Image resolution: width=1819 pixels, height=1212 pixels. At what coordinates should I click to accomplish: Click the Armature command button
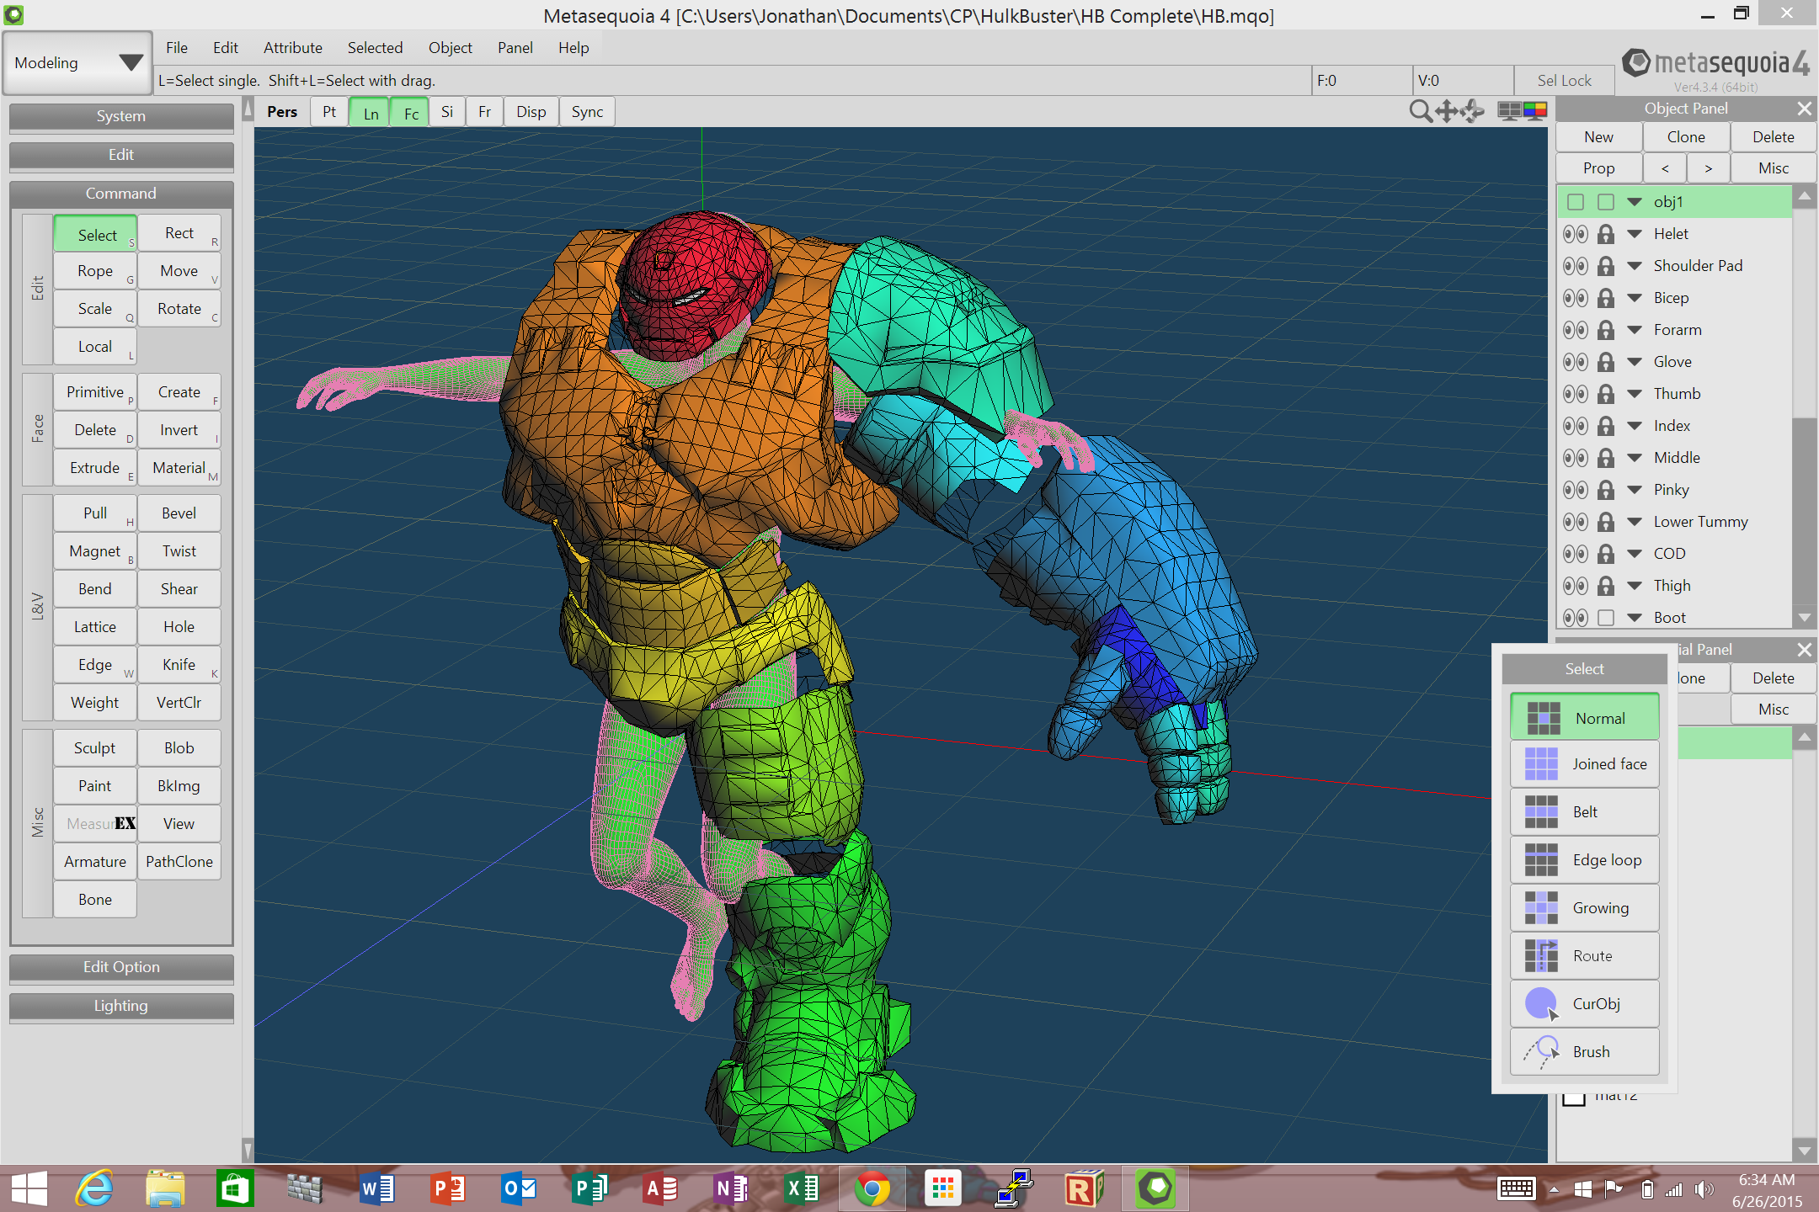click(x=95, y=862)
